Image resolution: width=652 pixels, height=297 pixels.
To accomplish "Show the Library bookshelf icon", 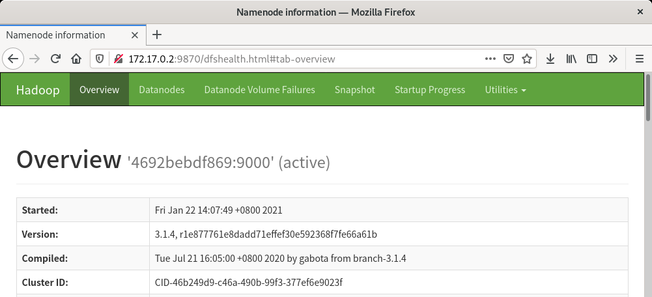I will [571, 59].
